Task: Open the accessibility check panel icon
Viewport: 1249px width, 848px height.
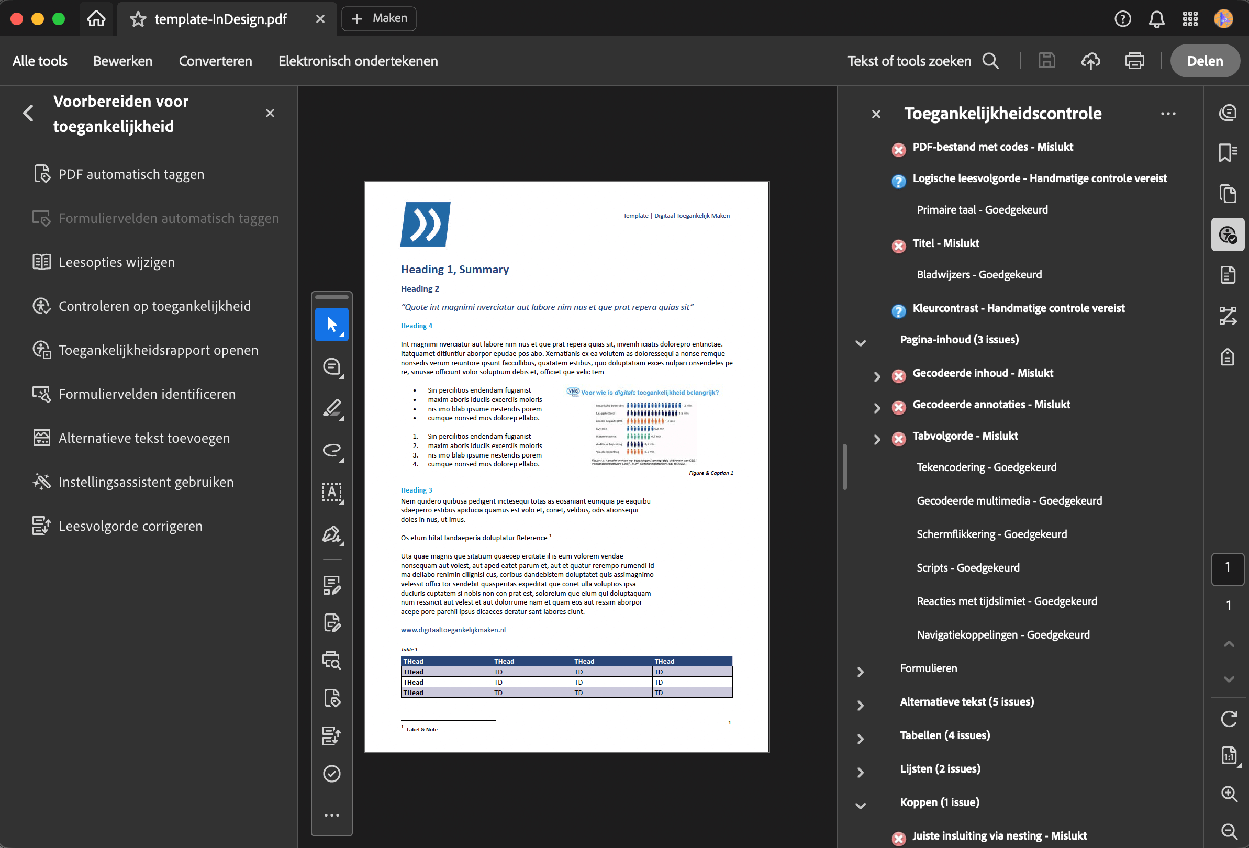Action: 1228,235
